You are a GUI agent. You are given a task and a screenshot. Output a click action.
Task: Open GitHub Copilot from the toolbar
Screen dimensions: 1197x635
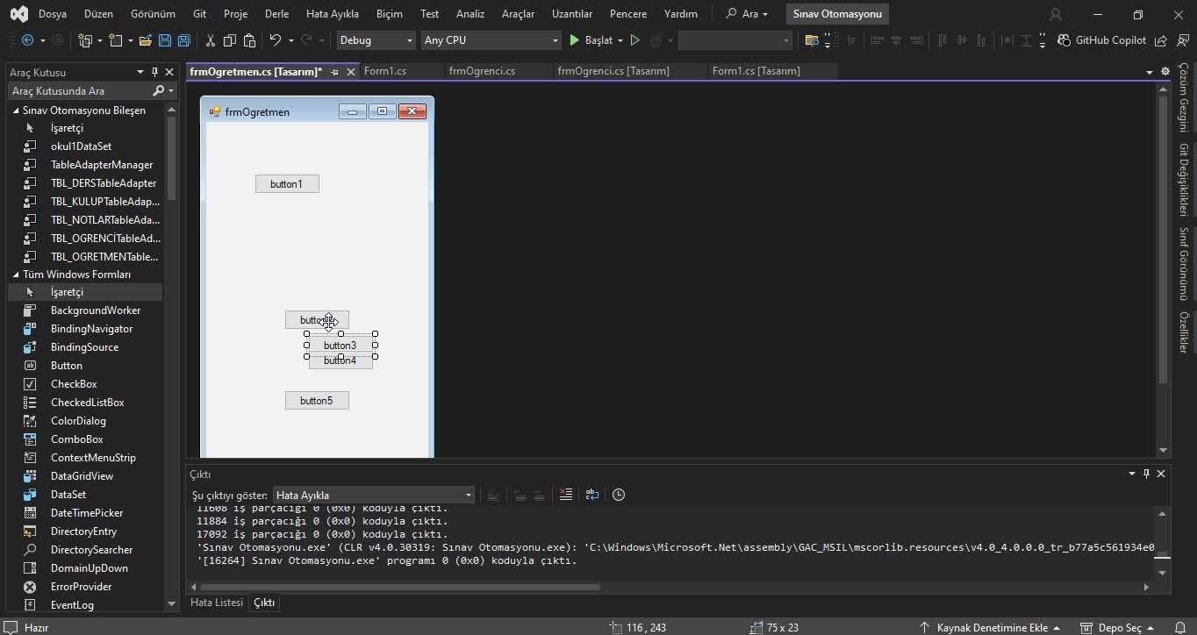[1101, 40]
